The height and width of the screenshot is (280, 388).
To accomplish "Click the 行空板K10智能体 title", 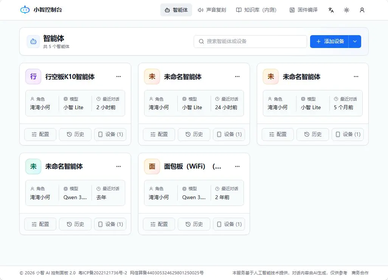I will pyautogui.click(x=70, y=77).
